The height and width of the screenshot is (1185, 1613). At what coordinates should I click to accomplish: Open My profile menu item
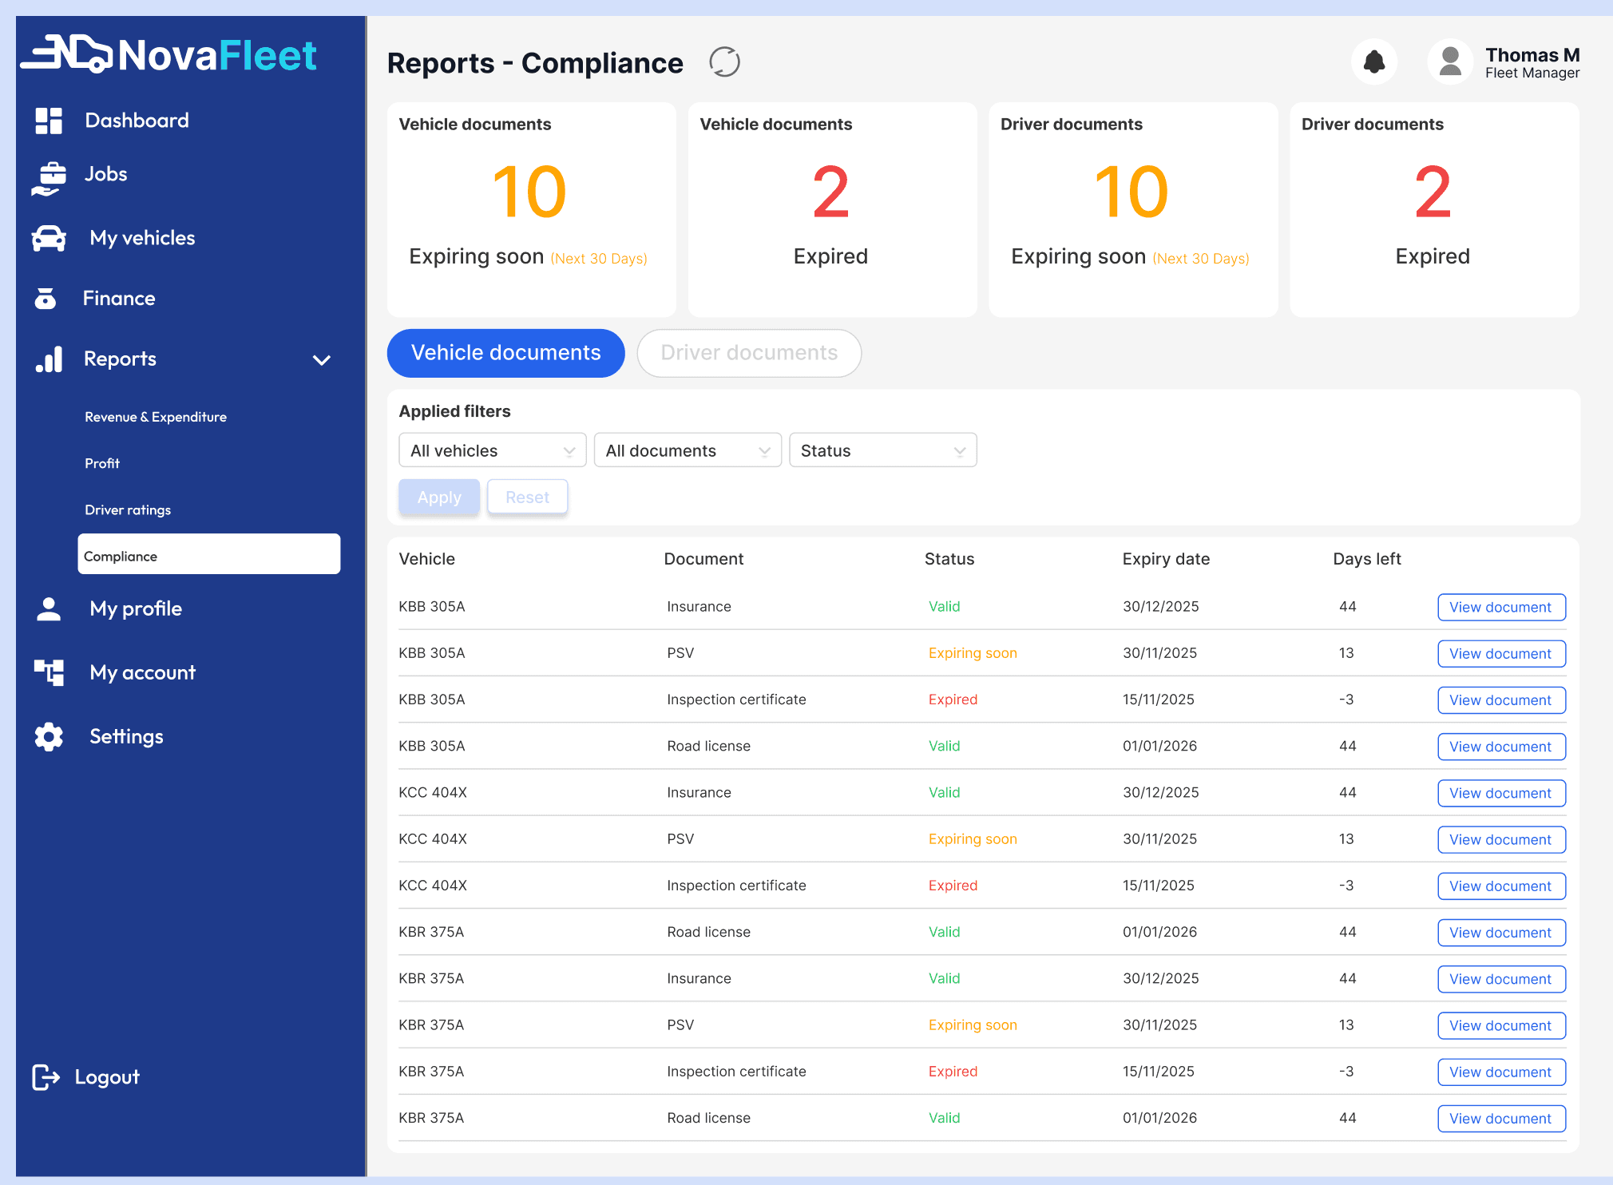click(136, 608)
